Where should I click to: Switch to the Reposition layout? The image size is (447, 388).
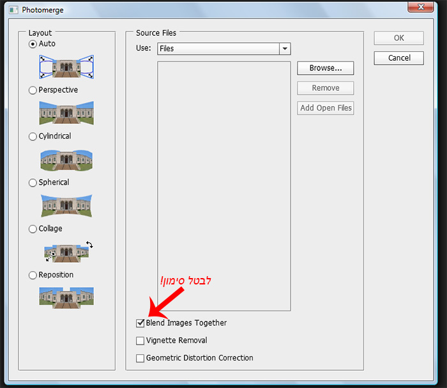click(33, 275)
